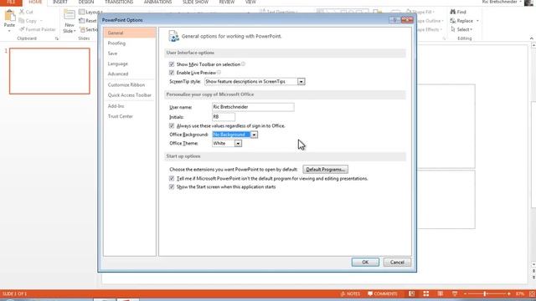Click the Initials input field
The width and height of the screenshot is (536, 301).
pos(224,117)
